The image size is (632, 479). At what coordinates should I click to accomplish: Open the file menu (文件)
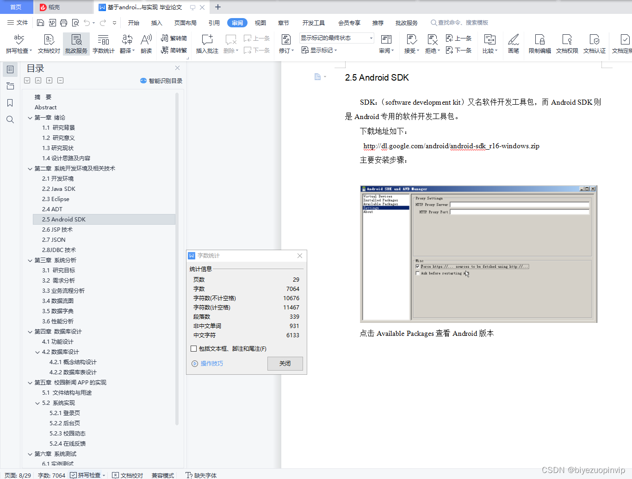(x=18, y=23)
